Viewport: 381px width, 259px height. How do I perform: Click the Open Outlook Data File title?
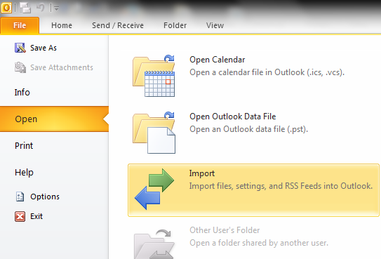point(233,117)
